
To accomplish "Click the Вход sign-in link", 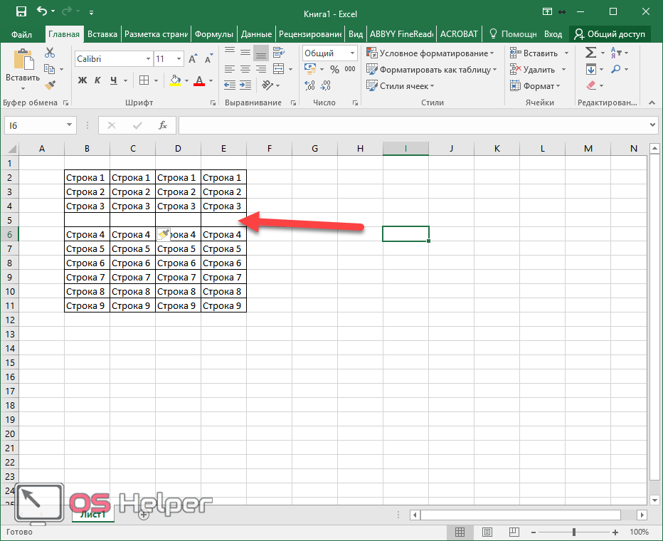I will point(553,33).
